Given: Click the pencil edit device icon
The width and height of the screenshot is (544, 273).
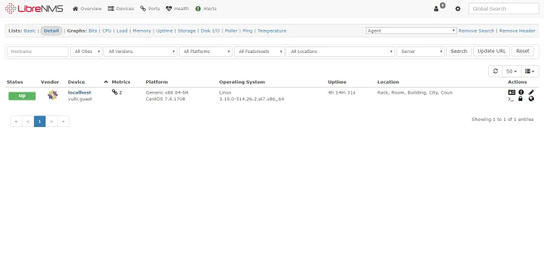Looking at the screenshot, I should 531,92.
